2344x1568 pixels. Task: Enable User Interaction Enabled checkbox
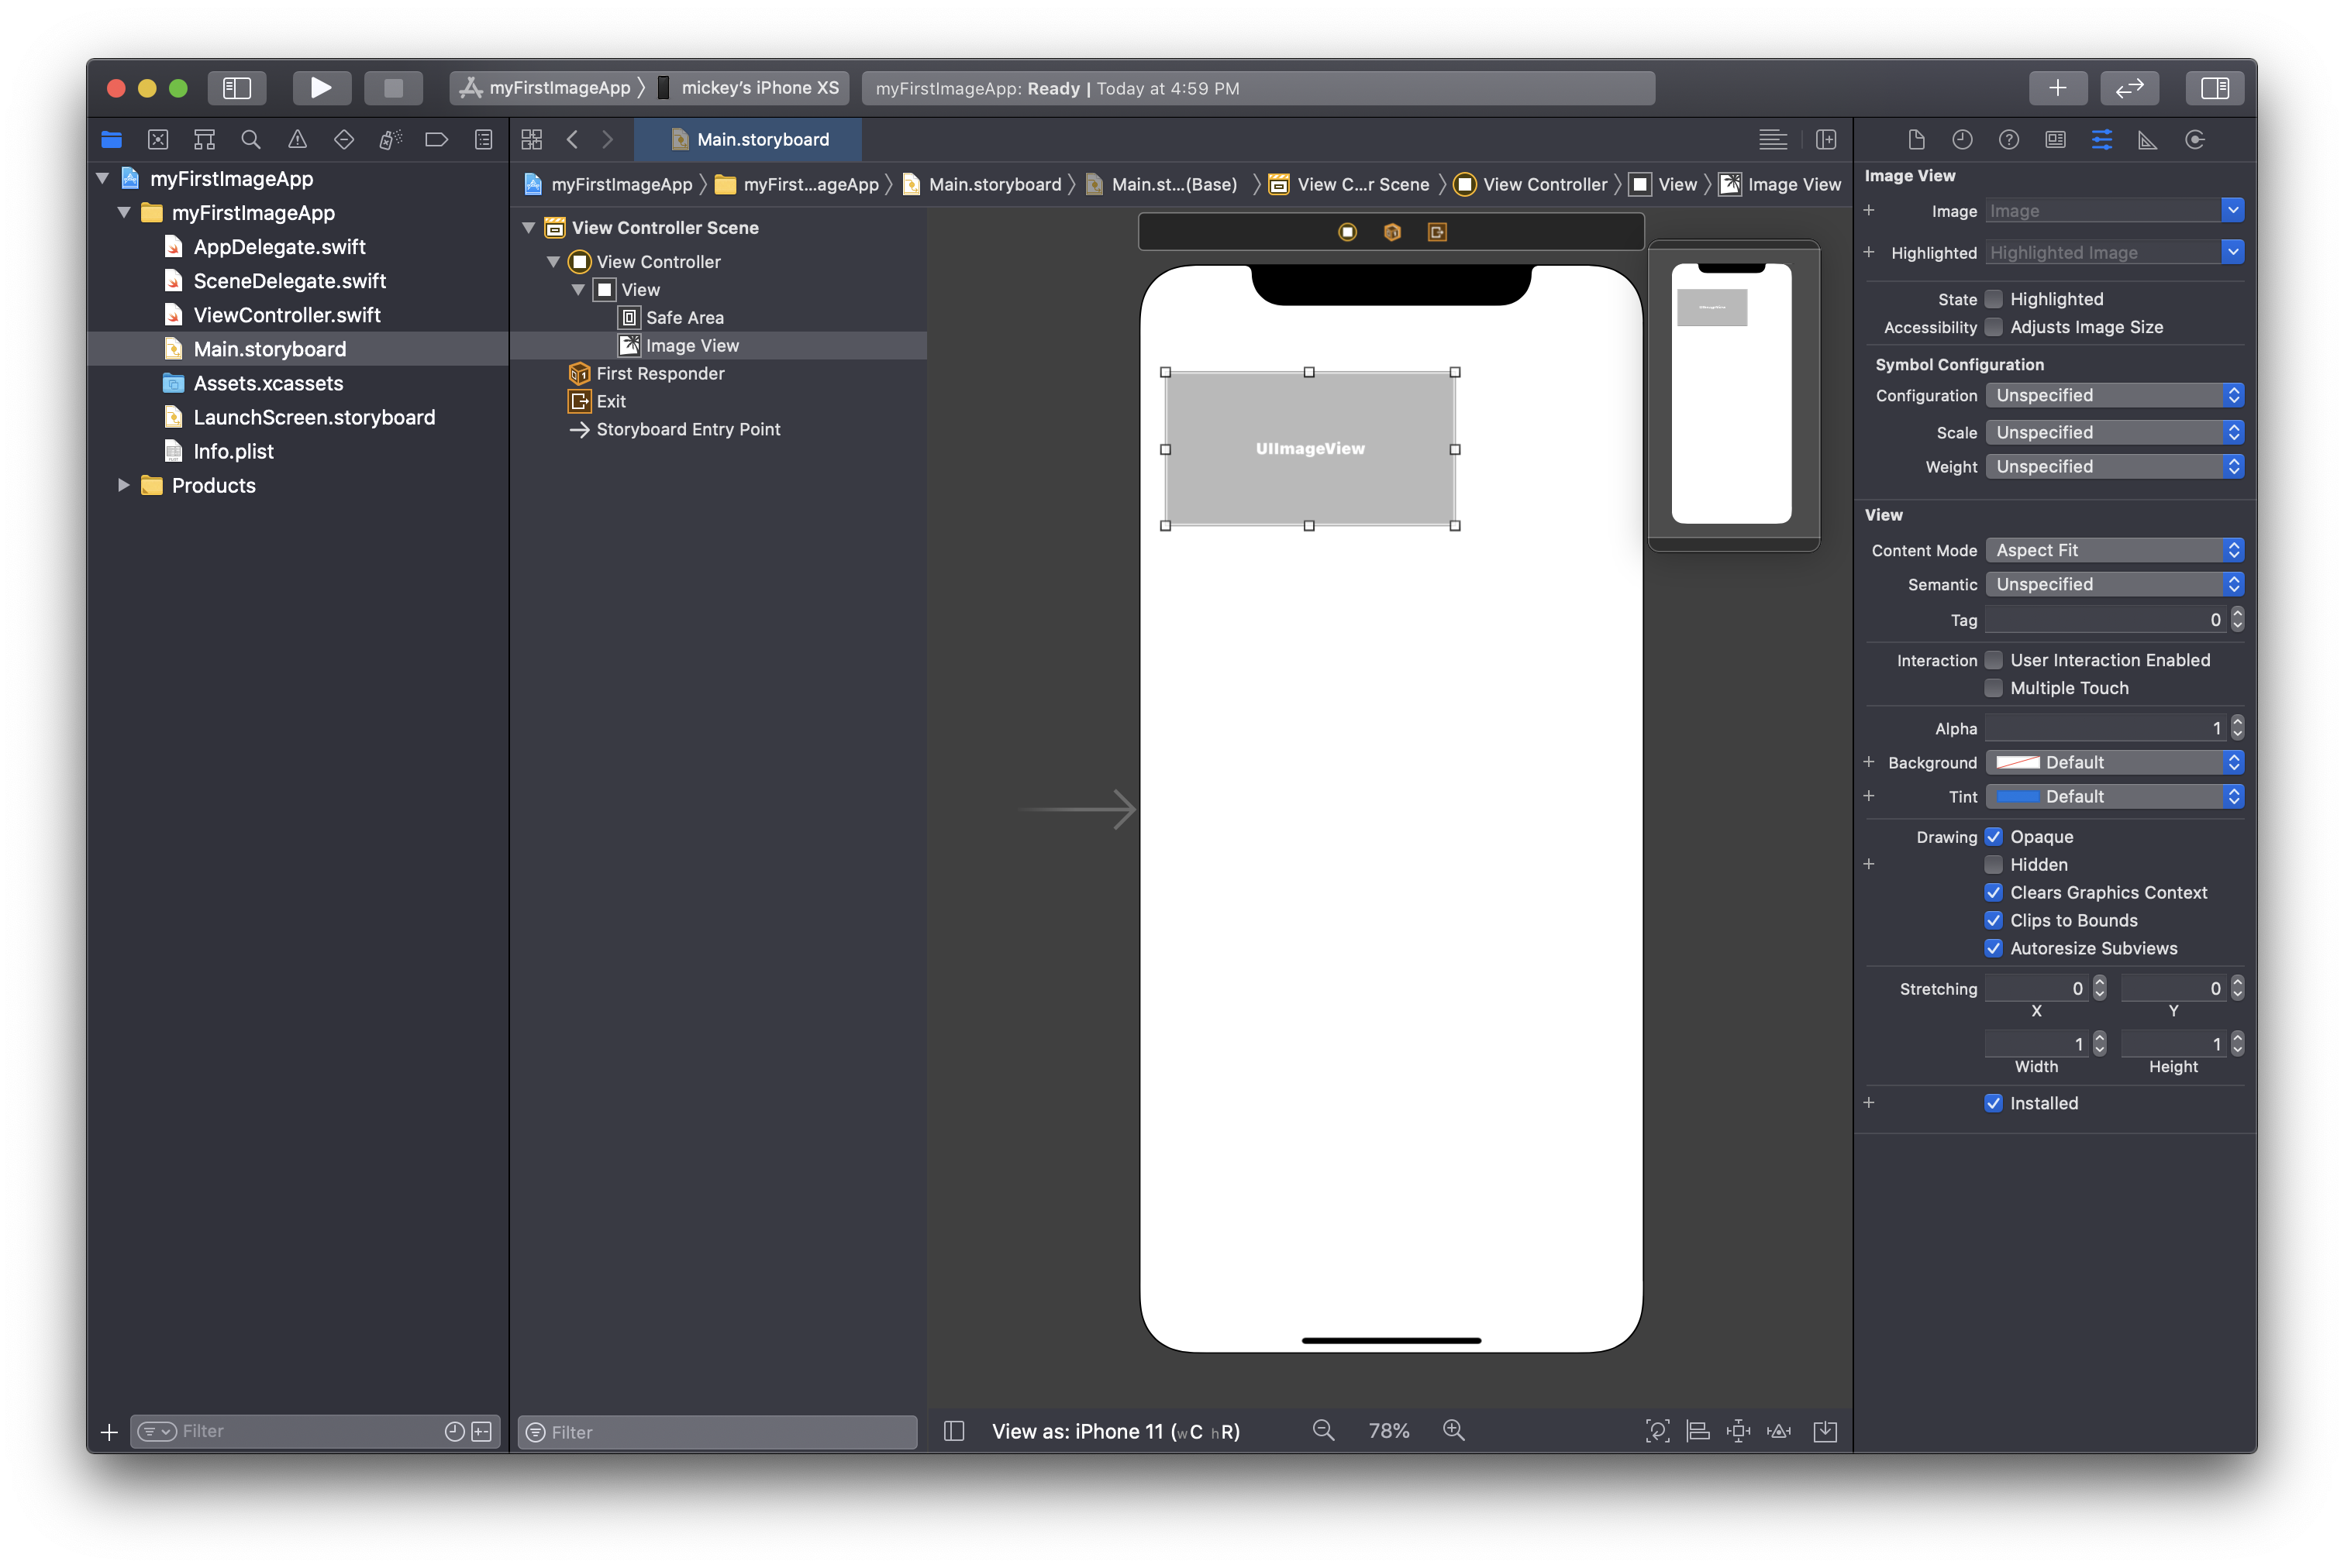[x=1993, y=660]
